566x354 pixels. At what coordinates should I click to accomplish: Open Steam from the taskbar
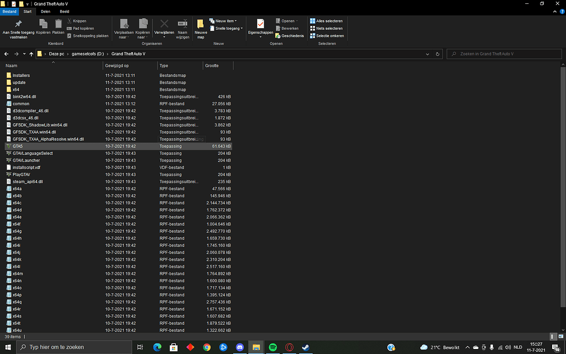306,347
